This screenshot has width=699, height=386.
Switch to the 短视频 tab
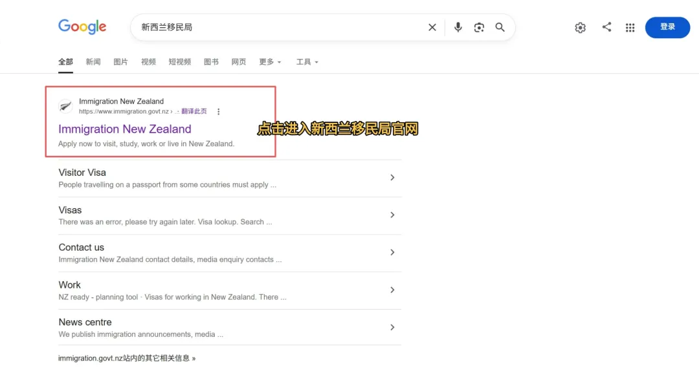point(180,62)
